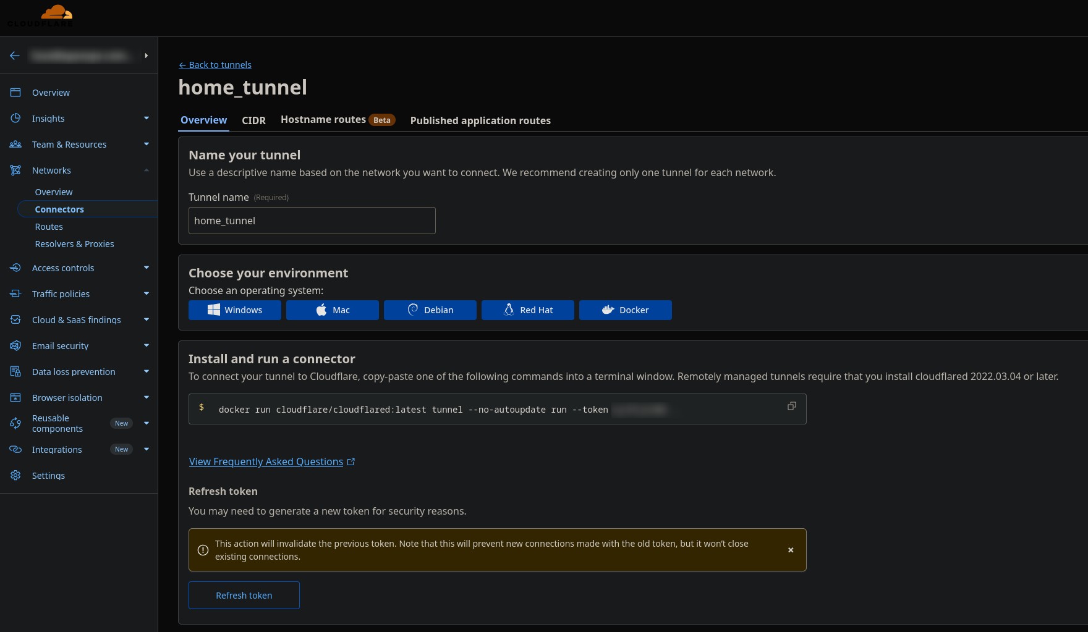Expand the Data loss prevention menu
The height and width of the screenshot is (632, 1088).
147,372
